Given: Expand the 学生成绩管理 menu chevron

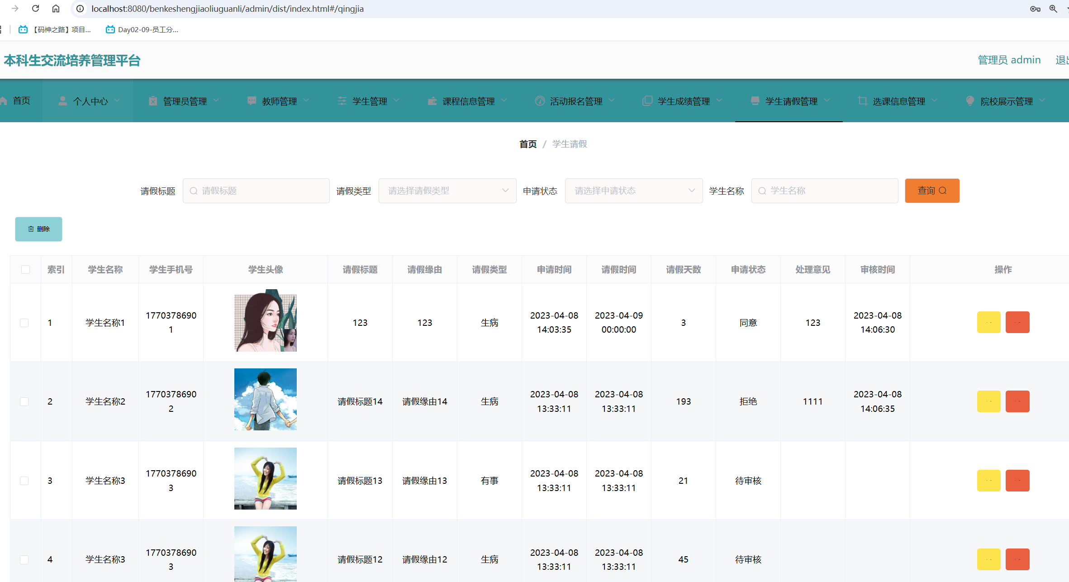Looking at the screenshot, I should click(719, 100).
